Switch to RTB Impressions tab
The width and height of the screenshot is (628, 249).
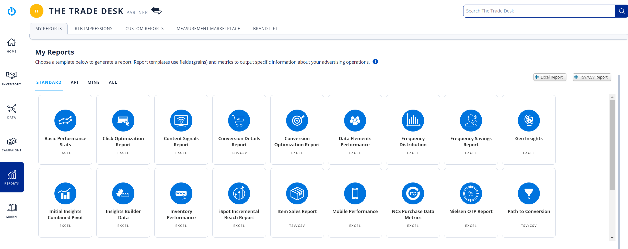click(x=94, y=29)
